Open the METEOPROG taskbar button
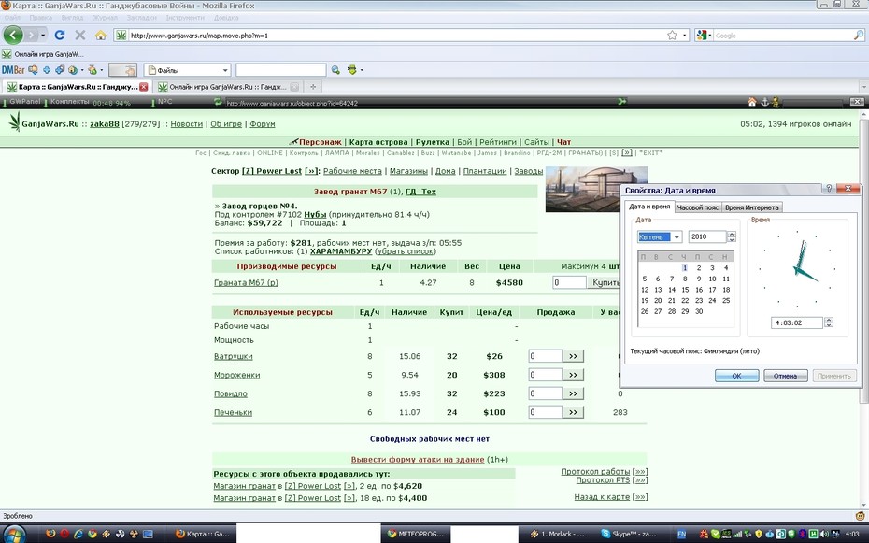 [x=416, y=535]
